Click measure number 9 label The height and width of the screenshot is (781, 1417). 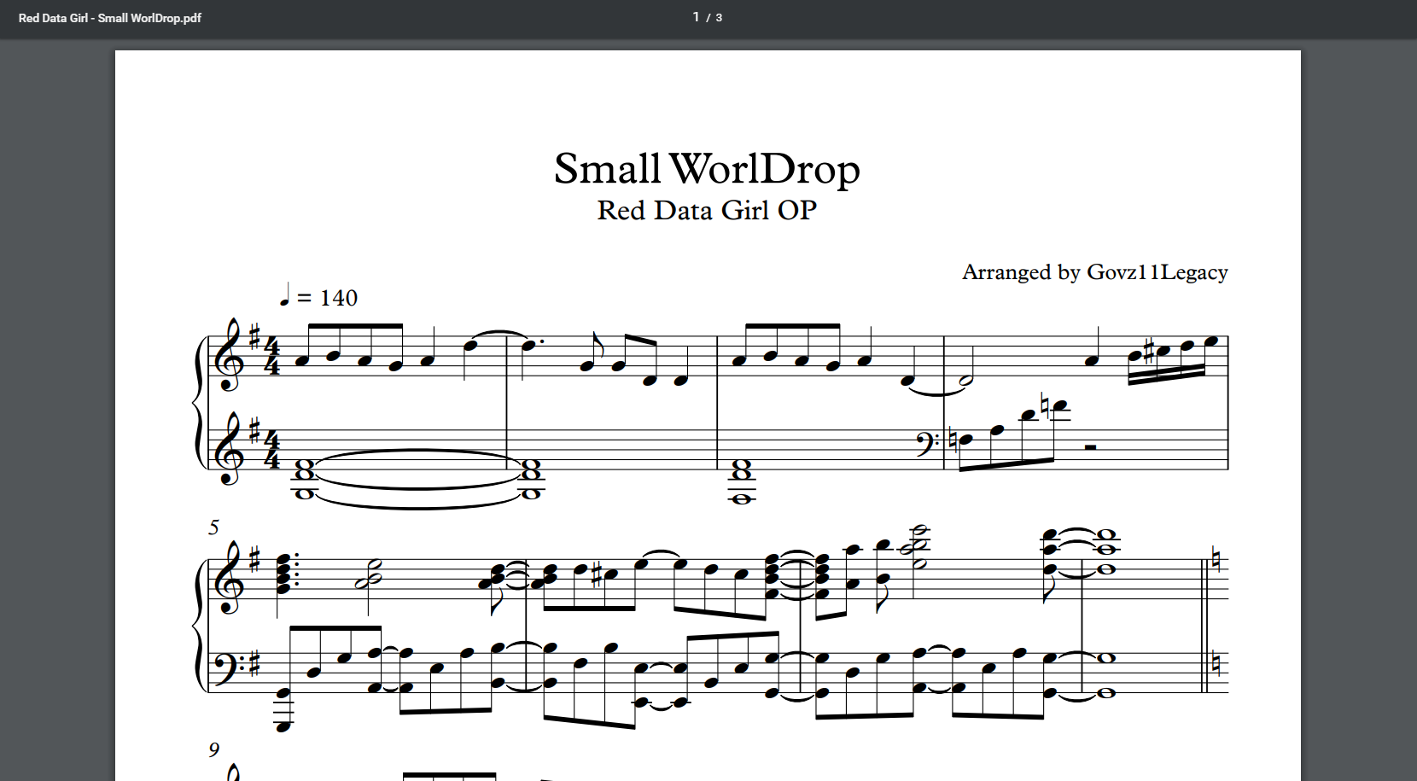click(213, 749)
